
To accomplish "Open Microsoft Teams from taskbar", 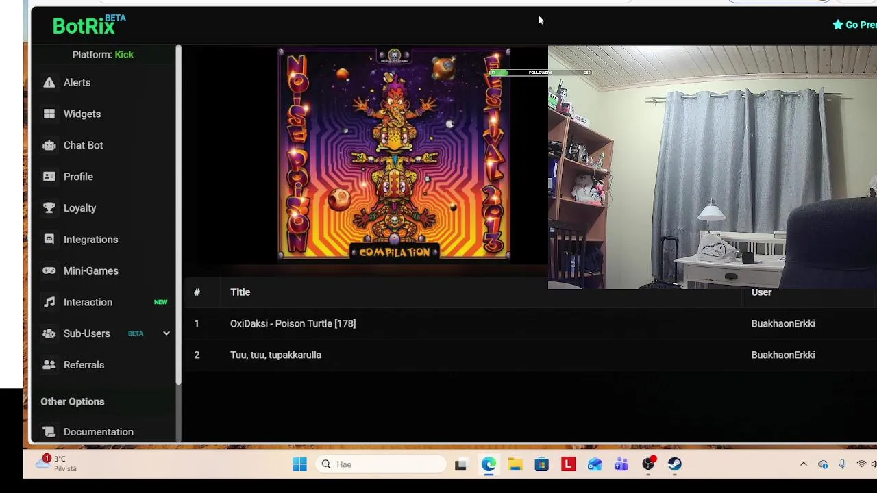I will pos(621,464).
